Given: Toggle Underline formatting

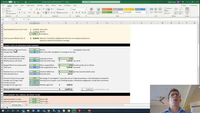Looking at the screenshot, I should tap(24, 13).
